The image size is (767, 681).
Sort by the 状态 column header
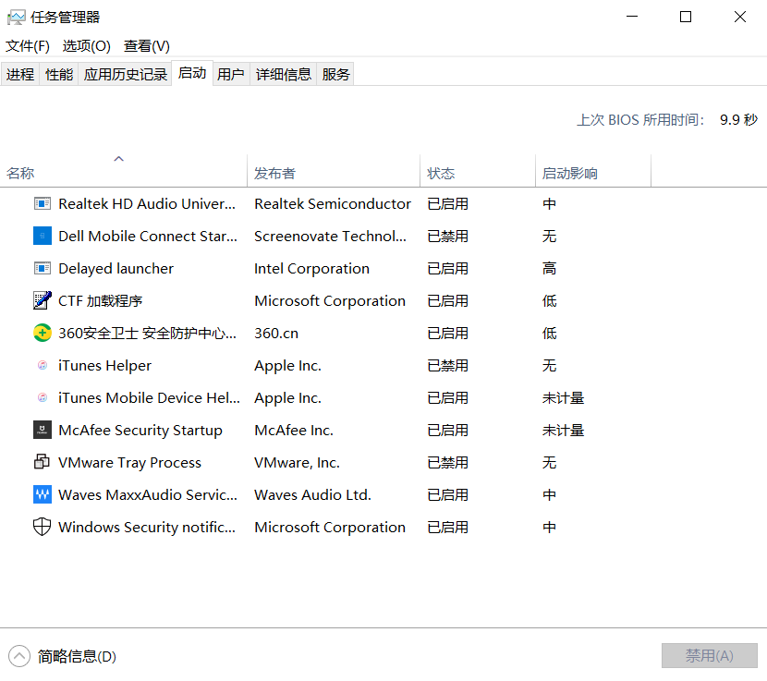pos(478,170)
